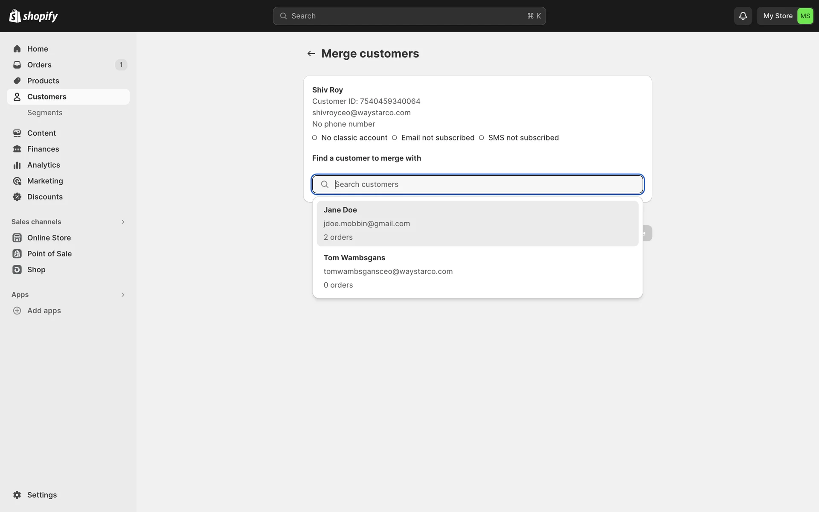This screenshot has width=819, height=512.
Task: Click the Home house icon
Action: 17,49
